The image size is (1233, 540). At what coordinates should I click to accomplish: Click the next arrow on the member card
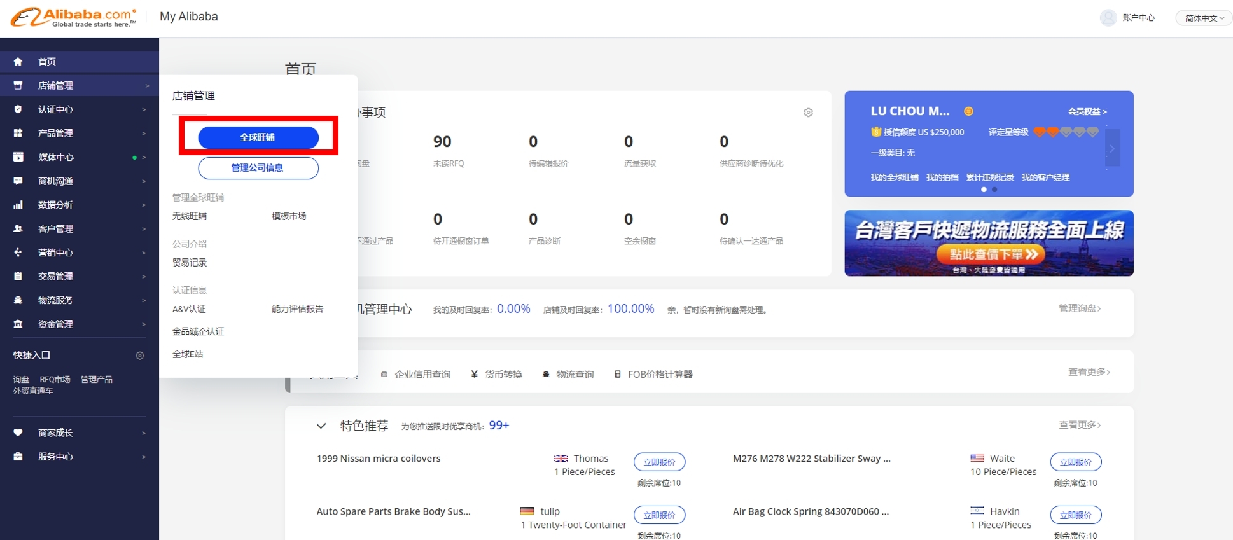click(1112, 149)
